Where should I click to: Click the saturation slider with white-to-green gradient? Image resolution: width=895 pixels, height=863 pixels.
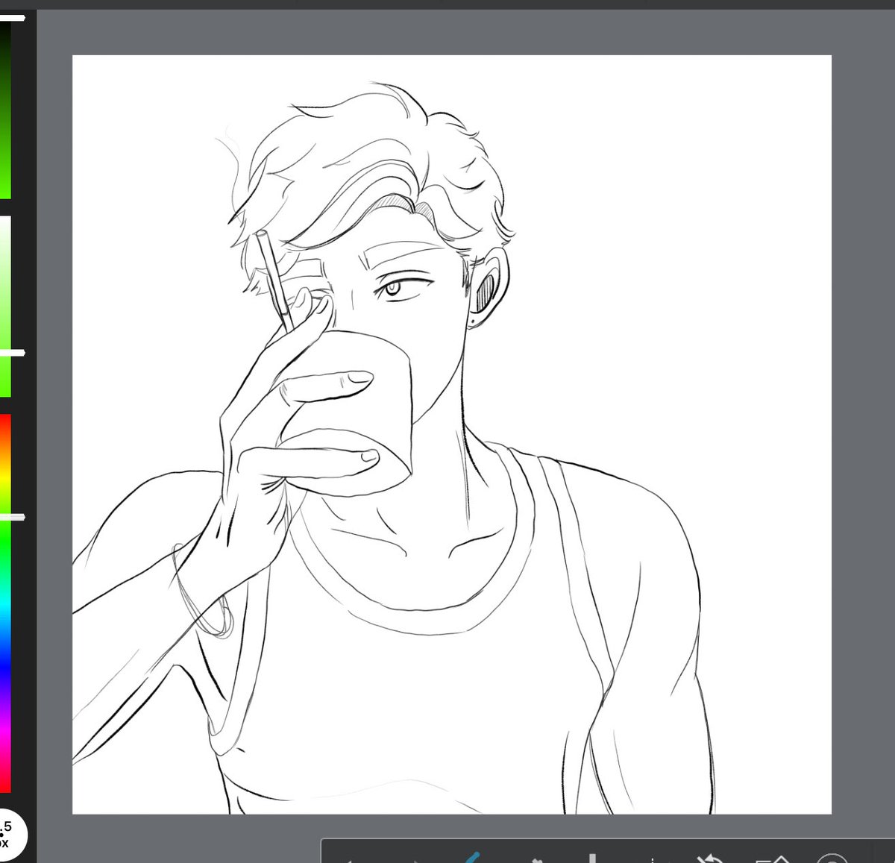[x=5, y=307]
